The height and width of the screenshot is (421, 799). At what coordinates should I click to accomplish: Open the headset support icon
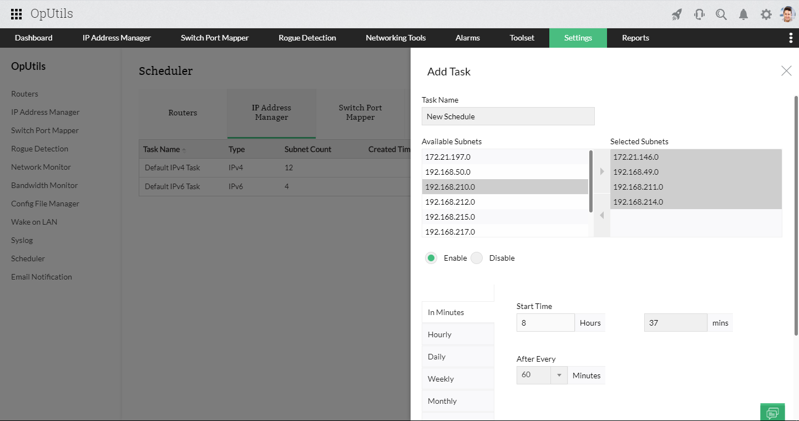[x=699, y=14]
